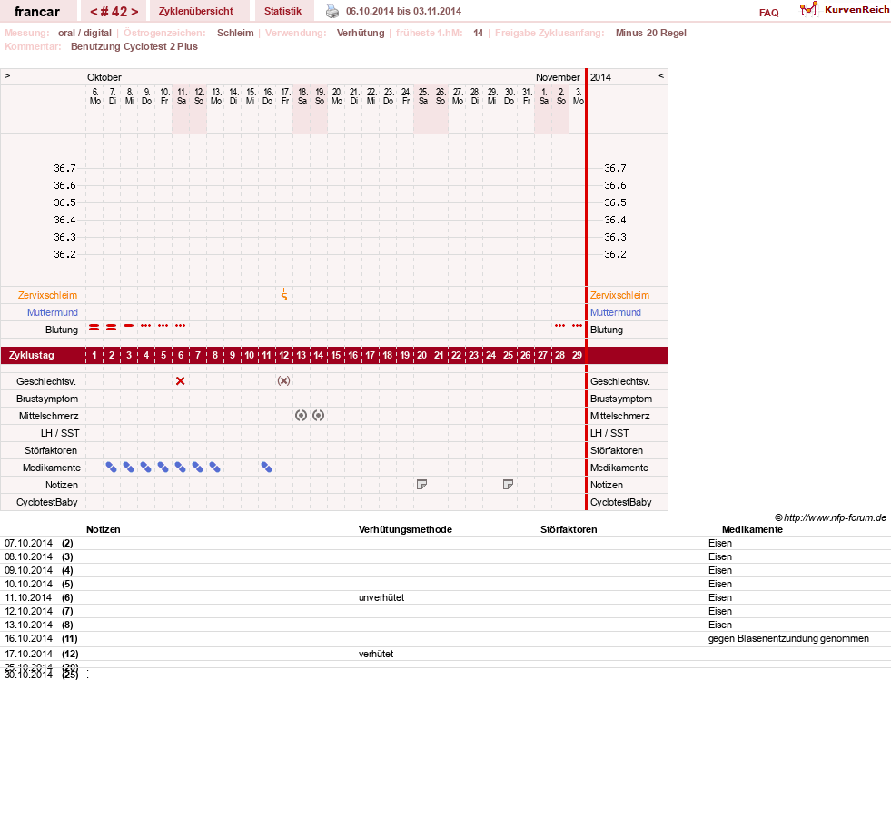Click the KurvenReich crown logo icon
Viewport: 891px width, 837px height.
point(808,9)
